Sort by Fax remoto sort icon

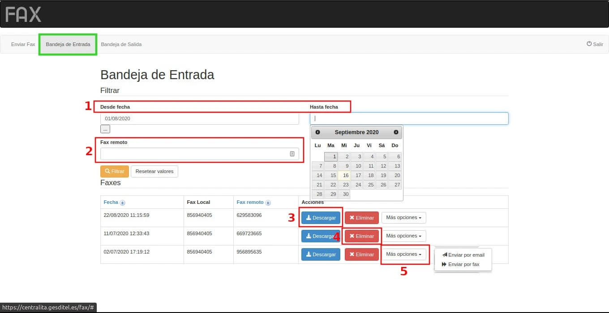coord(268,203)
